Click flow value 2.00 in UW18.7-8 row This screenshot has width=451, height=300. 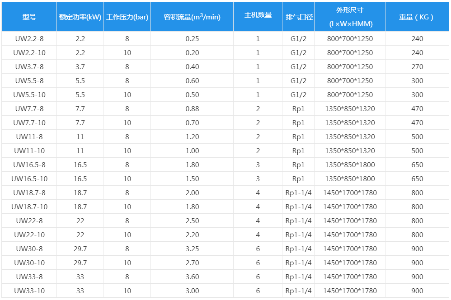tap(192, 193)
